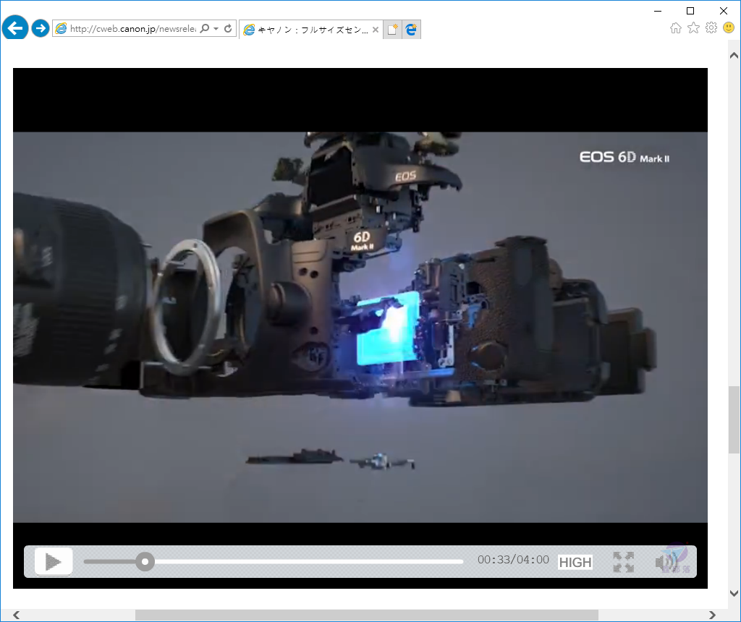Toggle the HIGH quality setting
This screenshot has height=622, width=741.
coord(575,562)
